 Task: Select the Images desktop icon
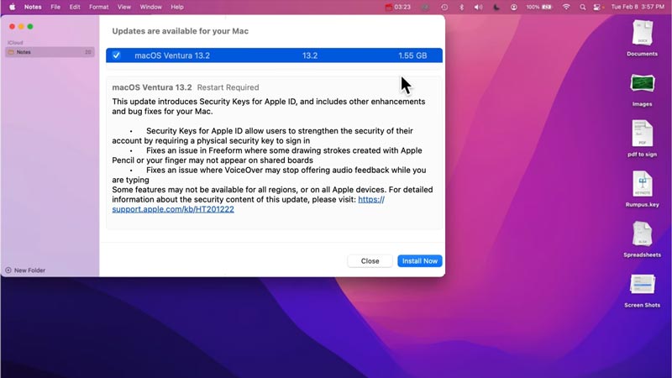pyautogui.click(x=642, y=89)
